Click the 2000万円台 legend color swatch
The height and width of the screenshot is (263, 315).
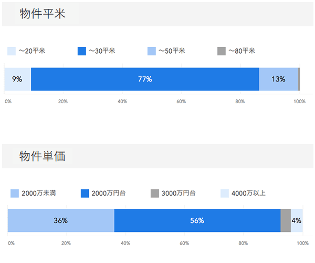click(x=85, y=193)
